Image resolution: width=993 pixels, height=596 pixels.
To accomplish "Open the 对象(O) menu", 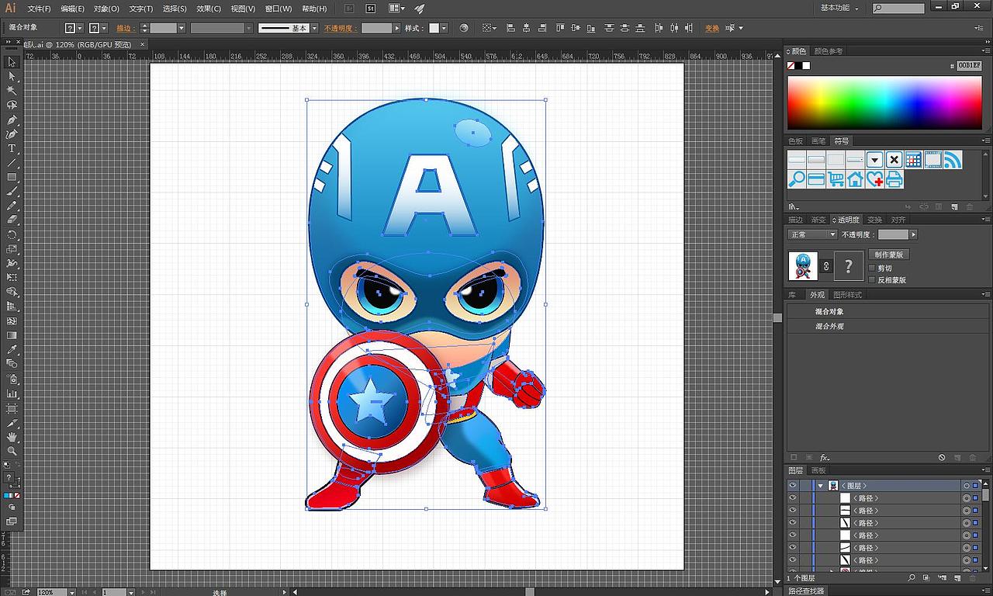I will (x=106, y=9).
